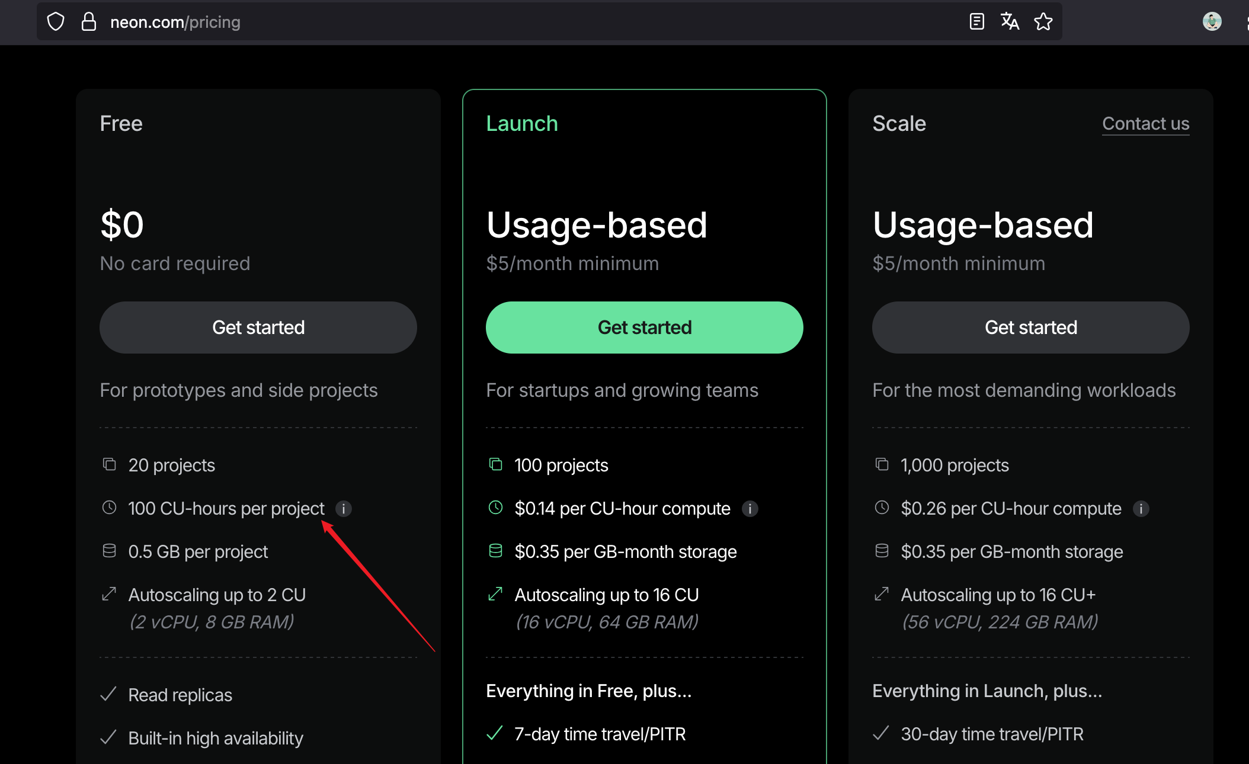This screenshot has width=1249, height=764.
Task: Click For the most demanding workloads text
Action: coord(1024,390)
